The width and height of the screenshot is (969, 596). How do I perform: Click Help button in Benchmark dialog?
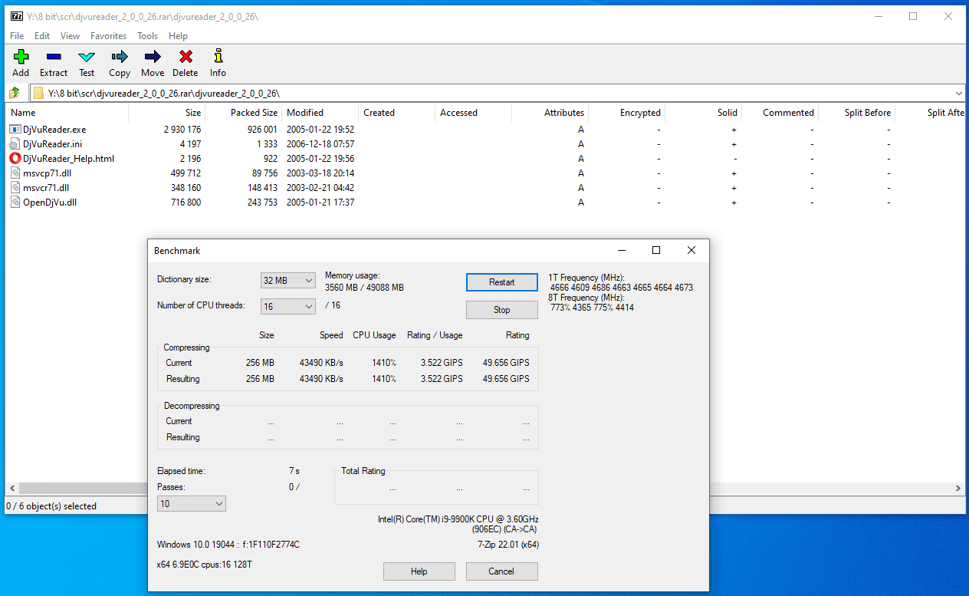click(x=419, y=571)
